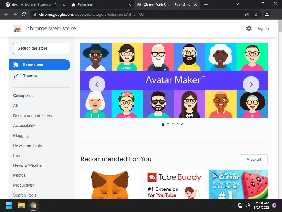
Task: Select the first carousel dot
Action: pos(163,125)
